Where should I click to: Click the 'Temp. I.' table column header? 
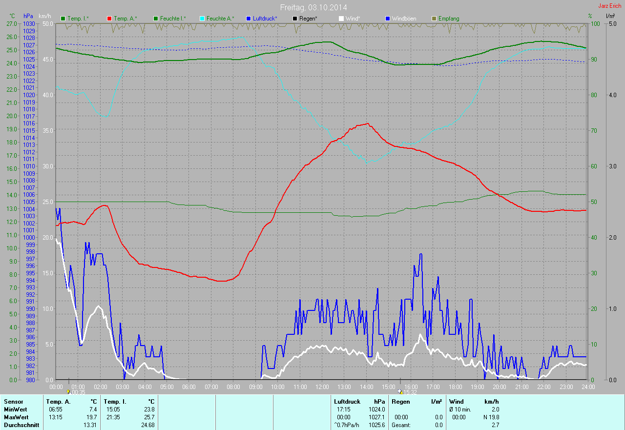115,401
